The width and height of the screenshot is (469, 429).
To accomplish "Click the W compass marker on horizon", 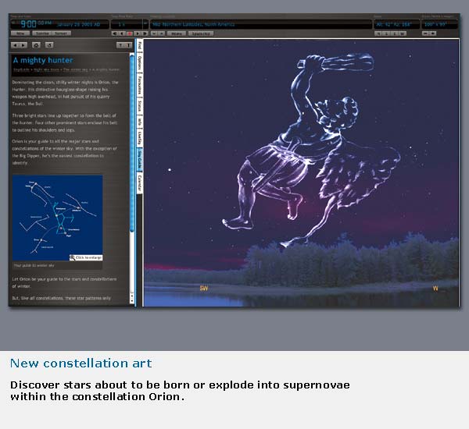I will click(435, 288).
